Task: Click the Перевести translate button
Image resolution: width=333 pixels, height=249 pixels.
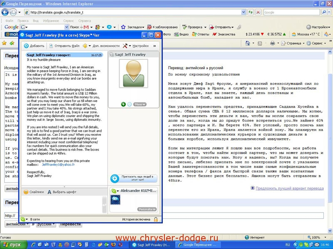Action: 70,224
